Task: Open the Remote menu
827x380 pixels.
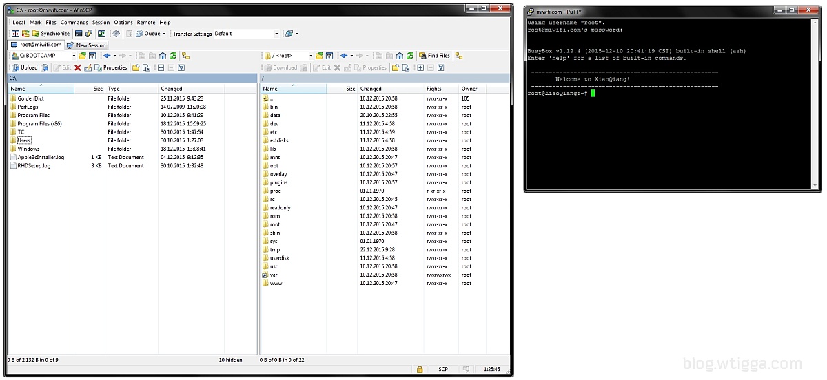Action: click(x=146, y=23)
